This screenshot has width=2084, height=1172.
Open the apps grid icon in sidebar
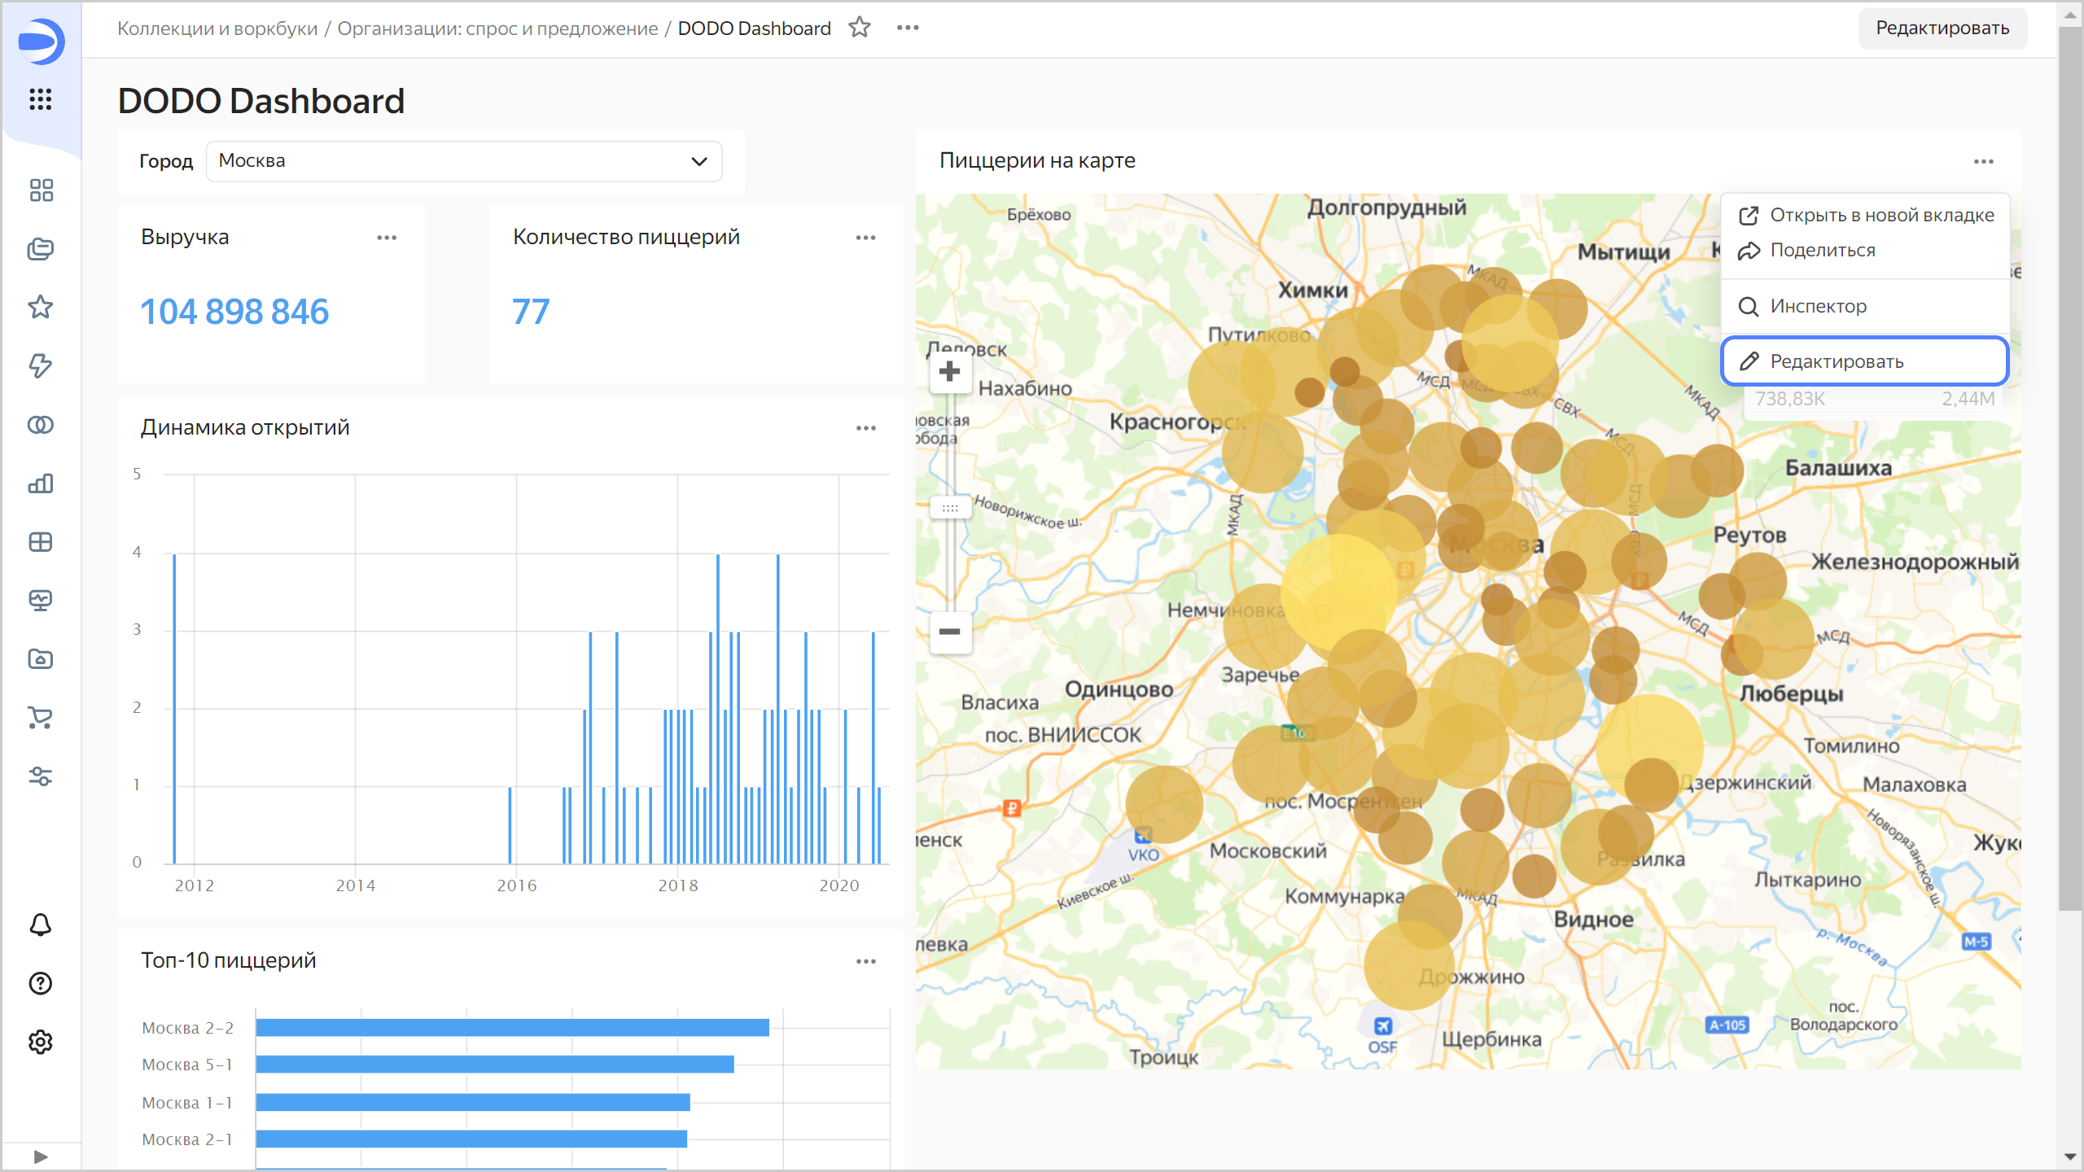coord(40,99)
